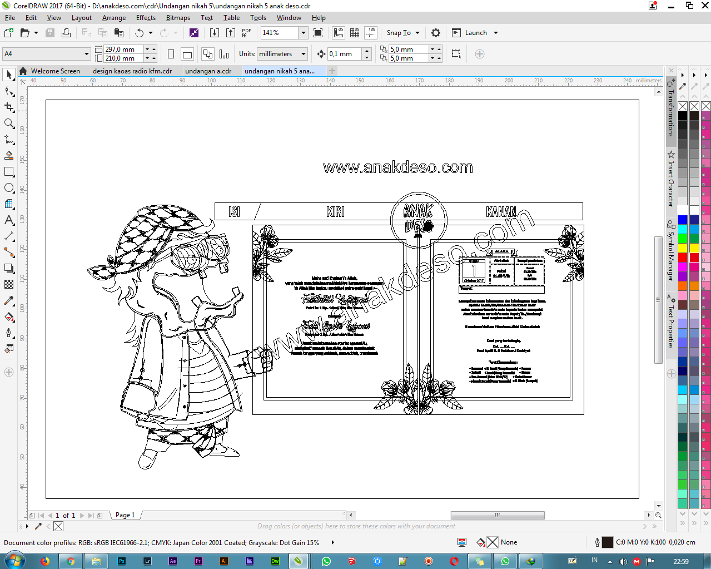The width and height of the screenshot is (711, 569).
Task: Click the page width 297,0 mm field
Action: (123, 50)
